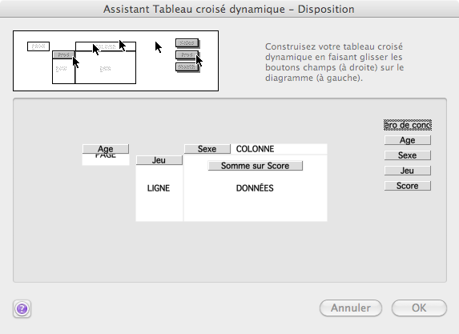Screen dimensions: 459x334
Task: Click the Annuler button
Action: pyautogui.click(x=351, y=308)
